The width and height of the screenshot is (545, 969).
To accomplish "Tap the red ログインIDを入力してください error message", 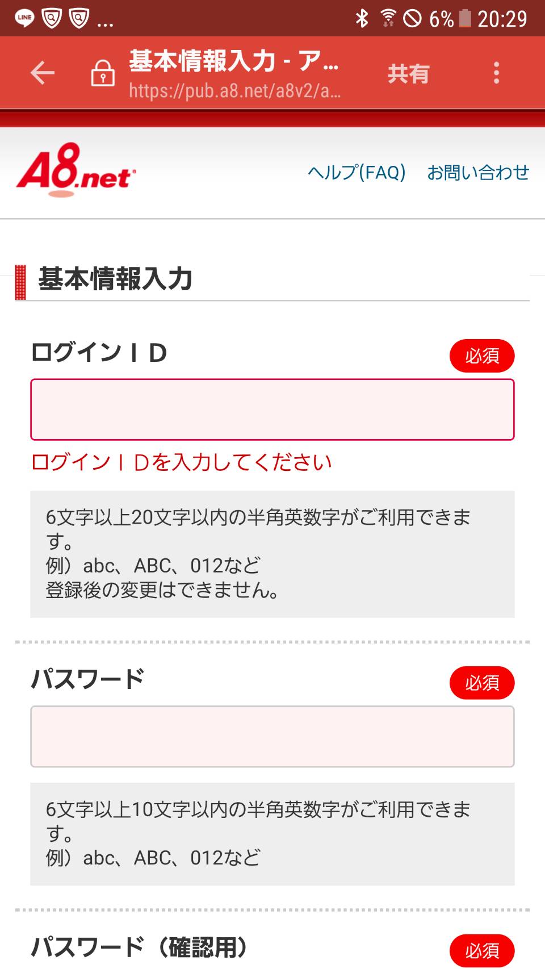I will (x=182, y=462).
